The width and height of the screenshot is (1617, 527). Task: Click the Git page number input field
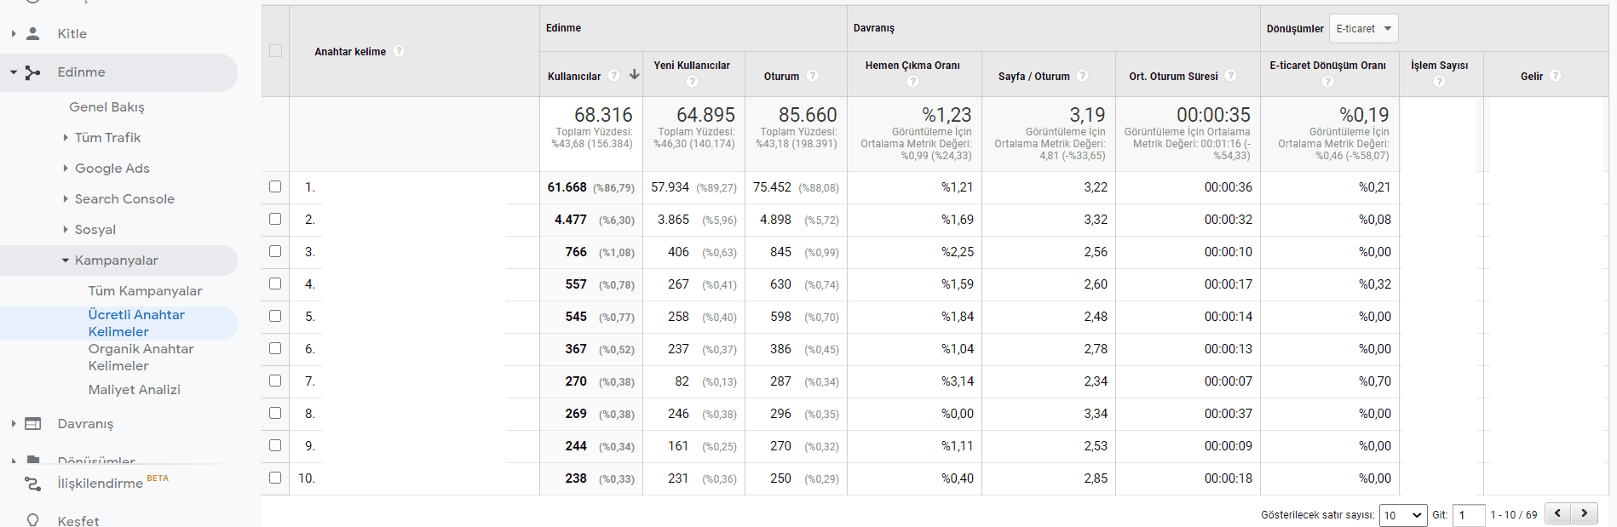1468,515
